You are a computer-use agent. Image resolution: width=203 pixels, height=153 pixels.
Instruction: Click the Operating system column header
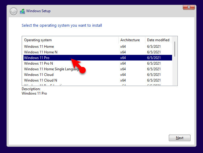click(70, 40)
